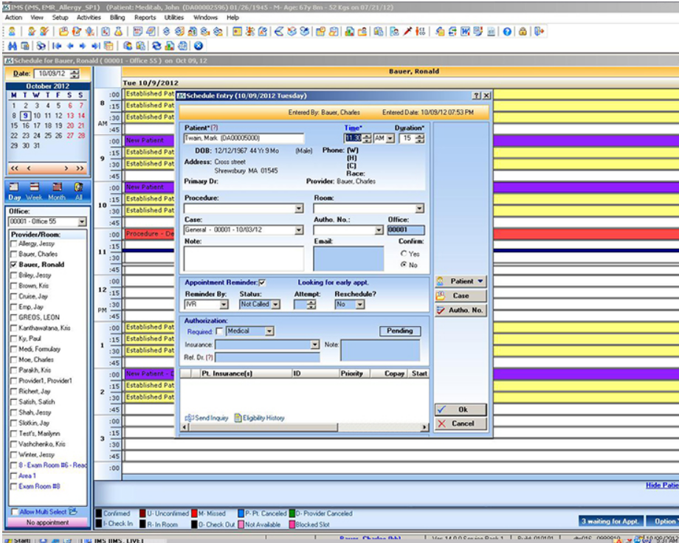Uncheck the Bauer, Ronald provider checkbox
Viewport: 679px width, 543px height.
[x=13, y=265]
